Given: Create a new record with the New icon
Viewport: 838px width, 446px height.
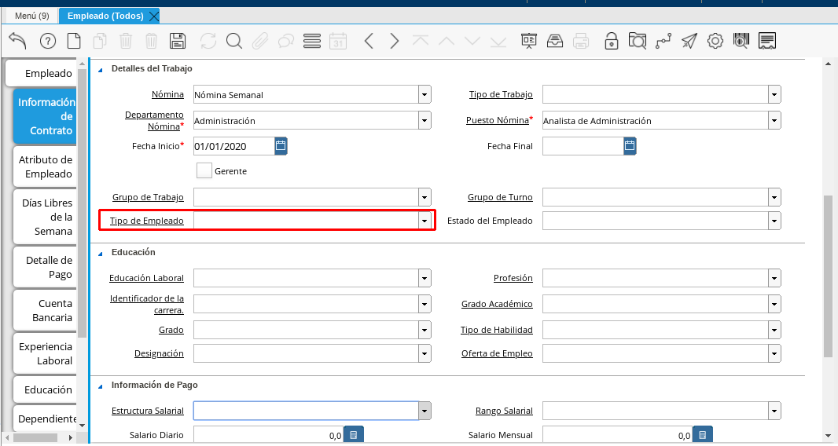Looking at the screenshot, I should 74,41.
